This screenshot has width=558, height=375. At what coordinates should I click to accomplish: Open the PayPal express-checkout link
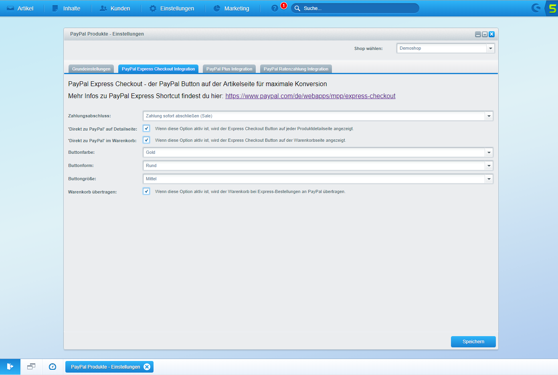tap(310, 96)
